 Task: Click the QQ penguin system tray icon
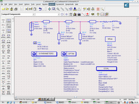125,102
